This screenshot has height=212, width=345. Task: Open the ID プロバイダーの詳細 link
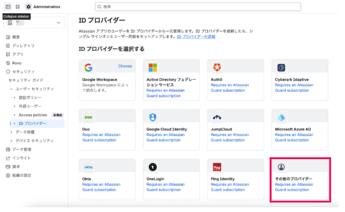click(196, 37)
